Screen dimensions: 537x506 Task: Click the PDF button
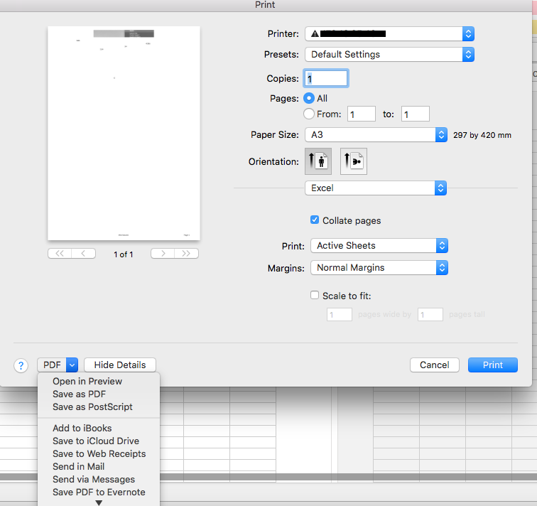[x=52, y=365]
